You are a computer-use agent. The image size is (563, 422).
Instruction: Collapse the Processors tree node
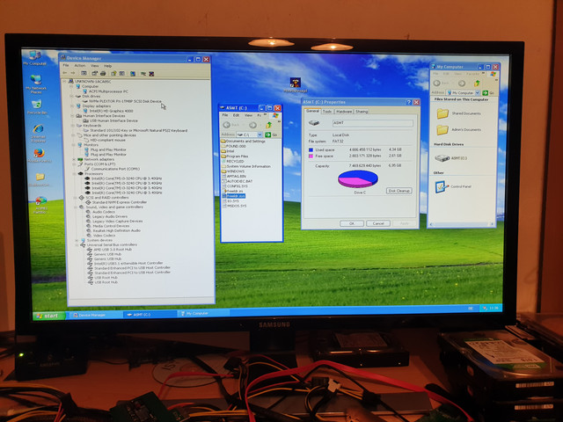pyautogui.click(x=74, y=174)
